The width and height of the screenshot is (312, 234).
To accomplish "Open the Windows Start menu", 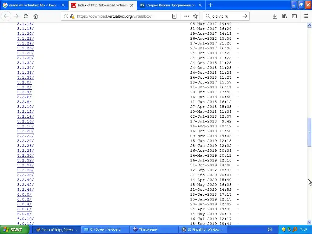I will pyautogui.click(x=14, y=229).
